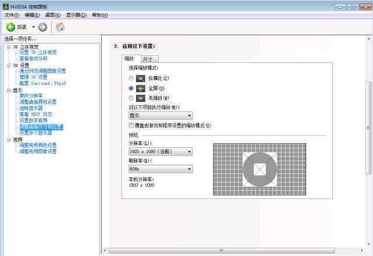This screenshot has width=373, height=256.
Task: Click the vertical scrollbar up arrow
Action: click(369, 38)
